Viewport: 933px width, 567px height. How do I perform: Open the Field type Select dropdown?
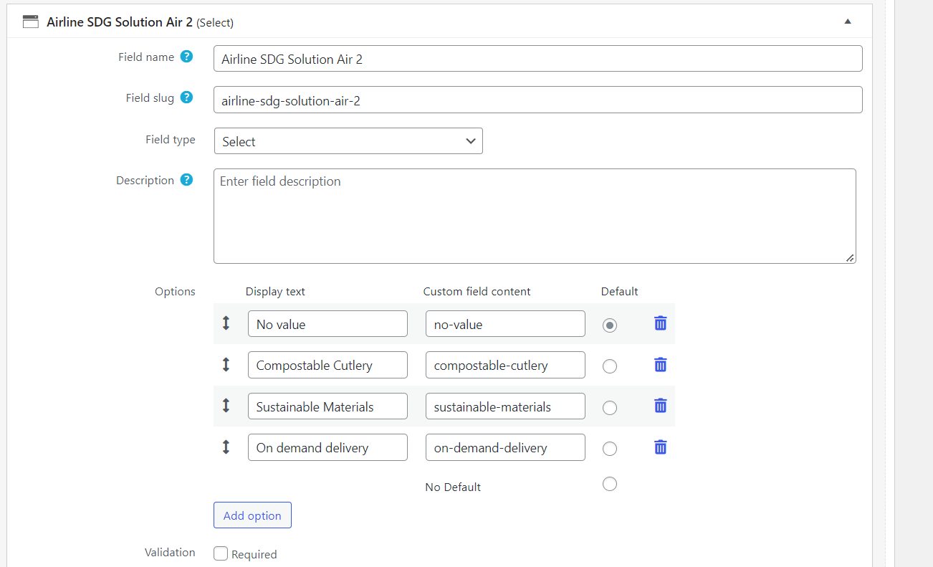[x=348, y=141]
